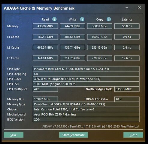The image size is (148, 144).
Task: Click Motherboard Asus ROG Strix Z390-F field
Action: (x=86, y=114)
